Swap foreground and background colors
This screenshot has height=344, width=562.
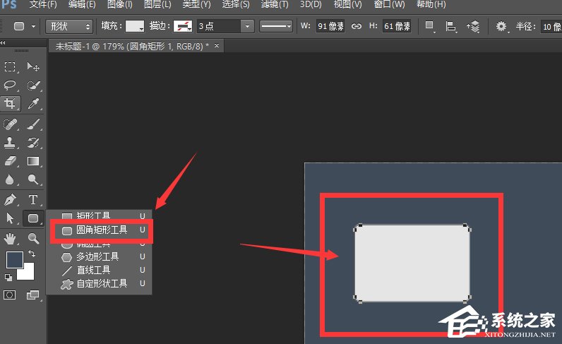point(32,254)
